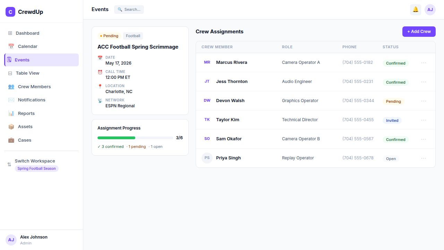
Task: Click the MR avatar for Marcus Rivera
Action: click(207, 62)
